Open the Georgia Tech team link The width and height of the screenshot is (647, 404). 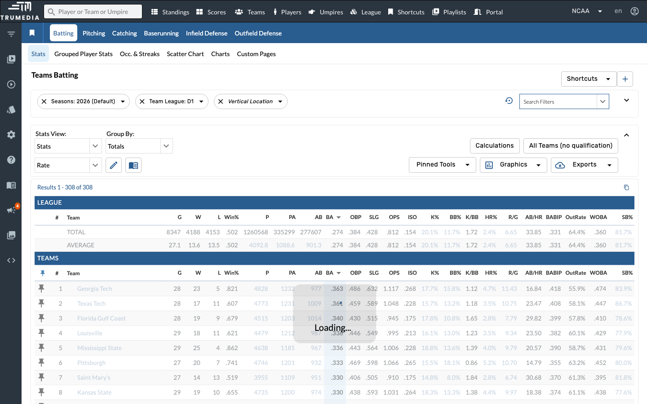95,289
